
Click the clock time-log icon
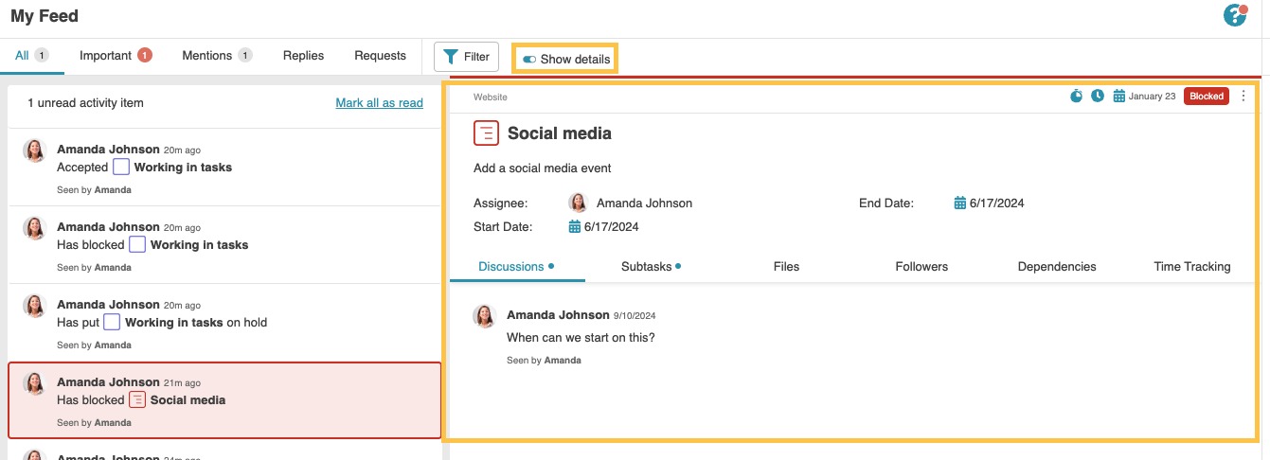point(1097,96)
